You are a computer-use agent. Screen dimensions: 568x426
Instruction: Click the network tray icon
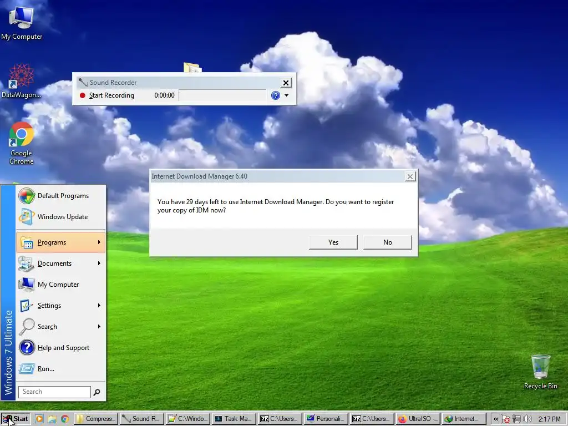pos(516,419)
